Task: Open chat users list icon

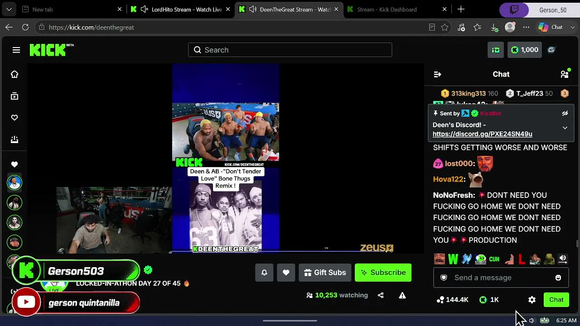Action: (565, 74)
